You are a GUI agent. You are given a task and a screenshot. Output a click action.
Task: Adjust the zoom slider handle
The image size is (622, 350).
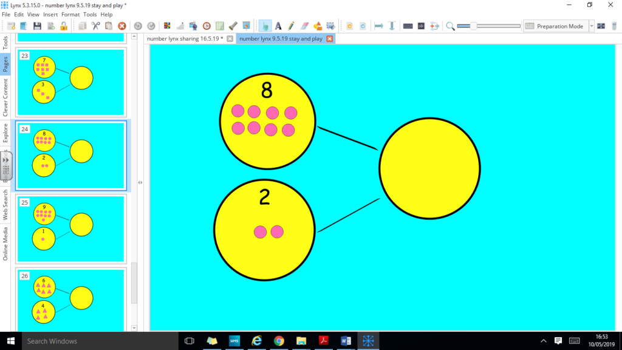473,26
